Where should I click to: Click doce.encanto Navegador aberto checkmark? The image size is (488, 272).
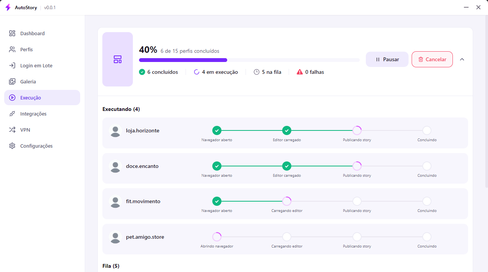(x=217, y=166)
